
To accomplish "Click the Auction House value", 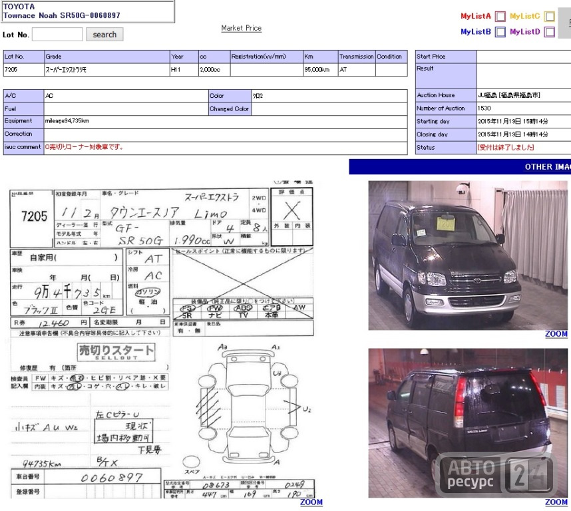I will click(509, 95).
